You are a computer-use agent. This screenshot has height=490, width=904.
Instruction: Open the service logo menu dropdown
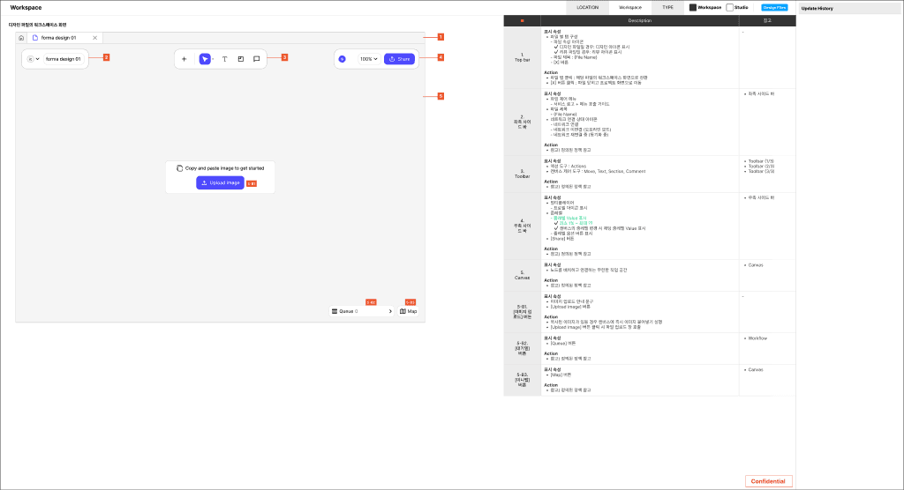point(34,59)
